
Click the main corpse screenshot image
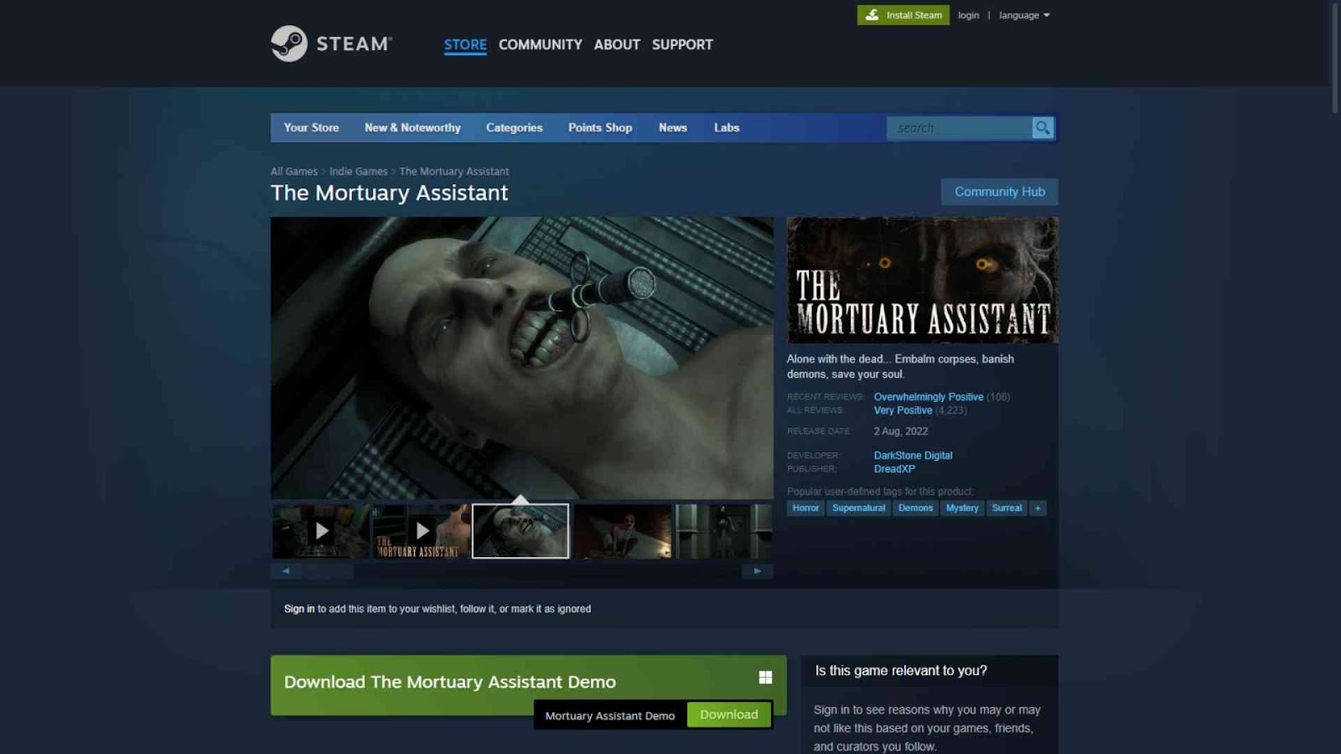point(522,358)
